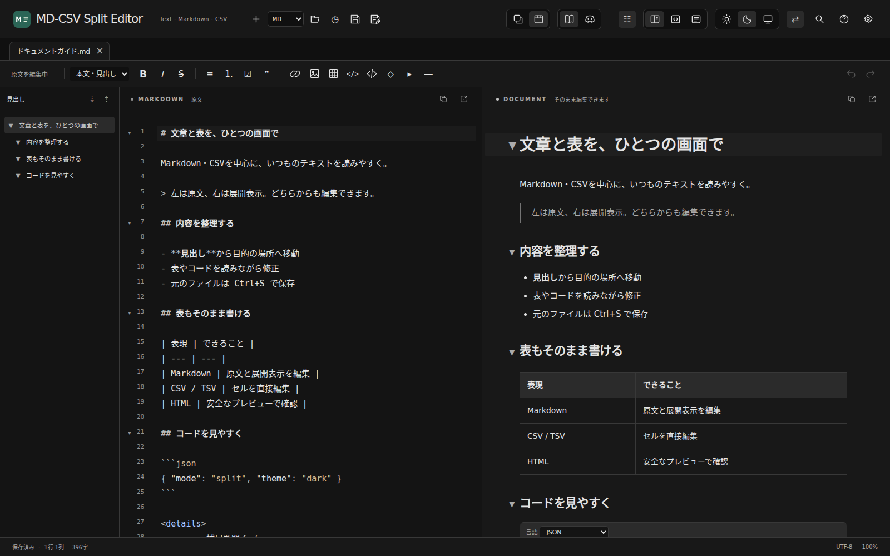890x556 pixels.
Task: Click the redo arrow
Action: tap(871, 73)
